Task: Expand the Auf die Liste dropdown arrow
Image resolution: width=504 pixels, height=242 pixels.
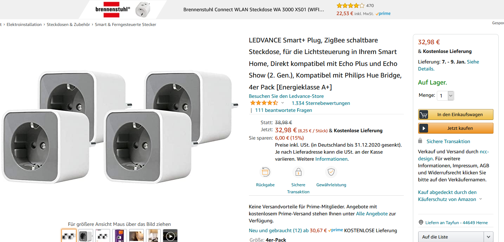Action: point(488,237)
